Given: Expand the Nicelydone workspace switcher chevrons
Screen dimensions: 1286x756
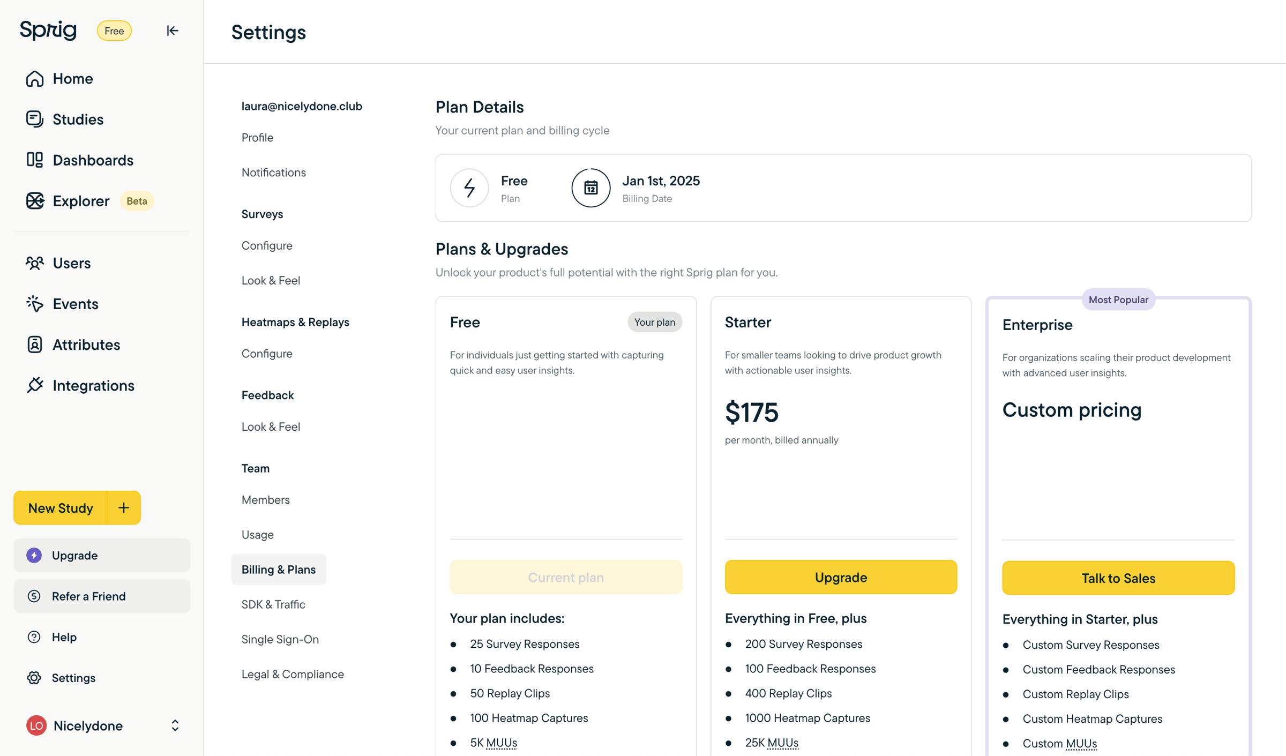Looking at the screenshot, I should click(175, 725).
